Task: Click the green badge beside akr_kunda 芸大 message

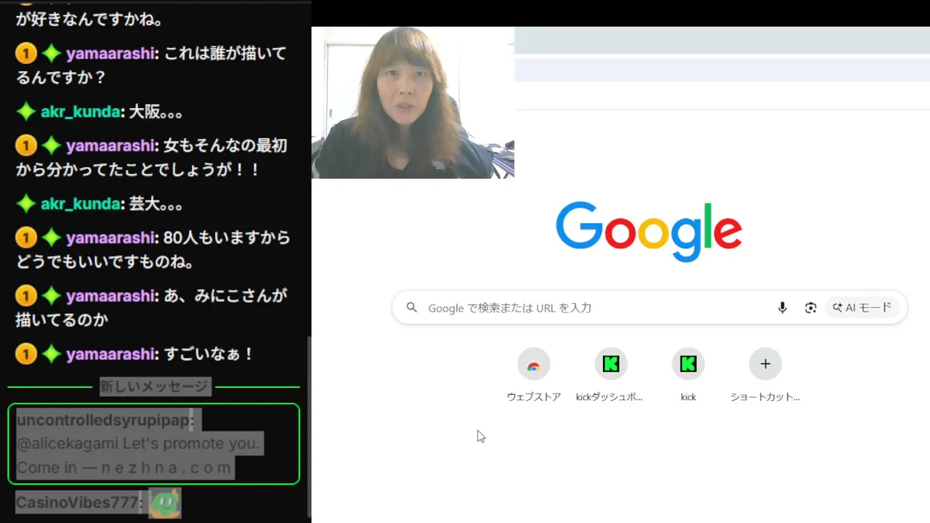Action: click(x=26, y=203)
